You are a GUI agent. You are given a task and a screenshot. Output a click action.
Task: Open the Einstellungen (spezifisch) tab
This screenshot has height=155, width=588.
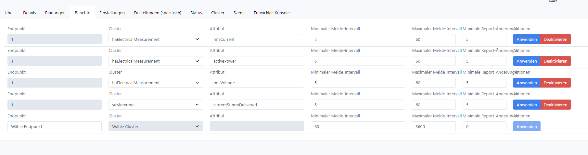pyautogui.click(x=158, y=13)
